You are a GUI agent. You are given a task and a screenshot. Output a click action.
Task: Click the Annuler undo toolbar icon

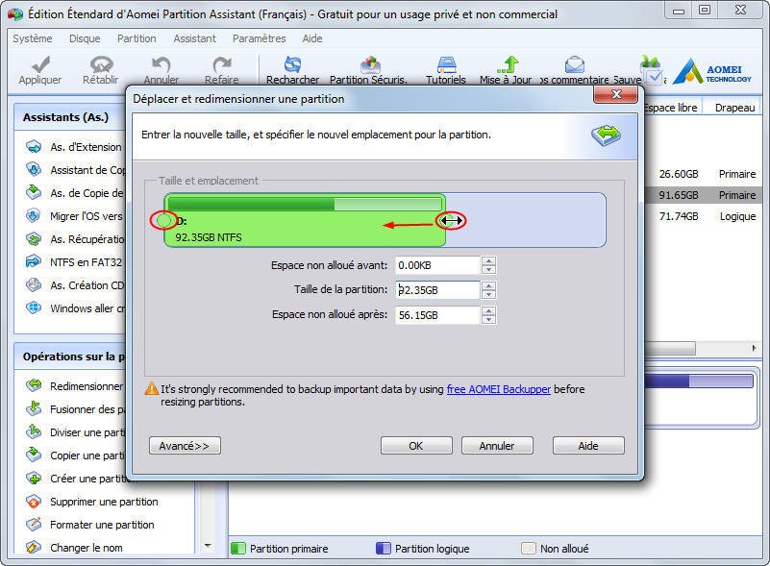[161, 63]
